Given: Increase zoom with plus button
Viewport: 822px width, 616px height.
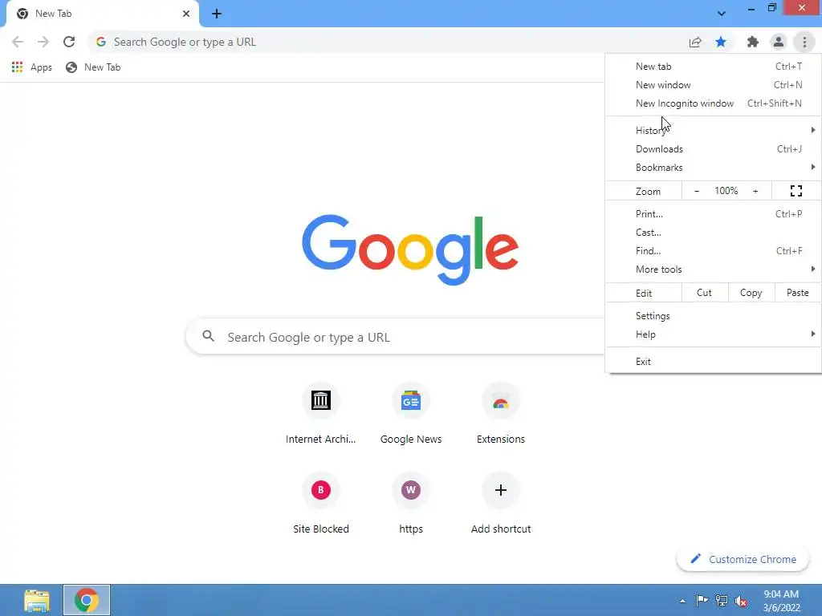Looking at the screenshot, I should (x=755, y=191).
